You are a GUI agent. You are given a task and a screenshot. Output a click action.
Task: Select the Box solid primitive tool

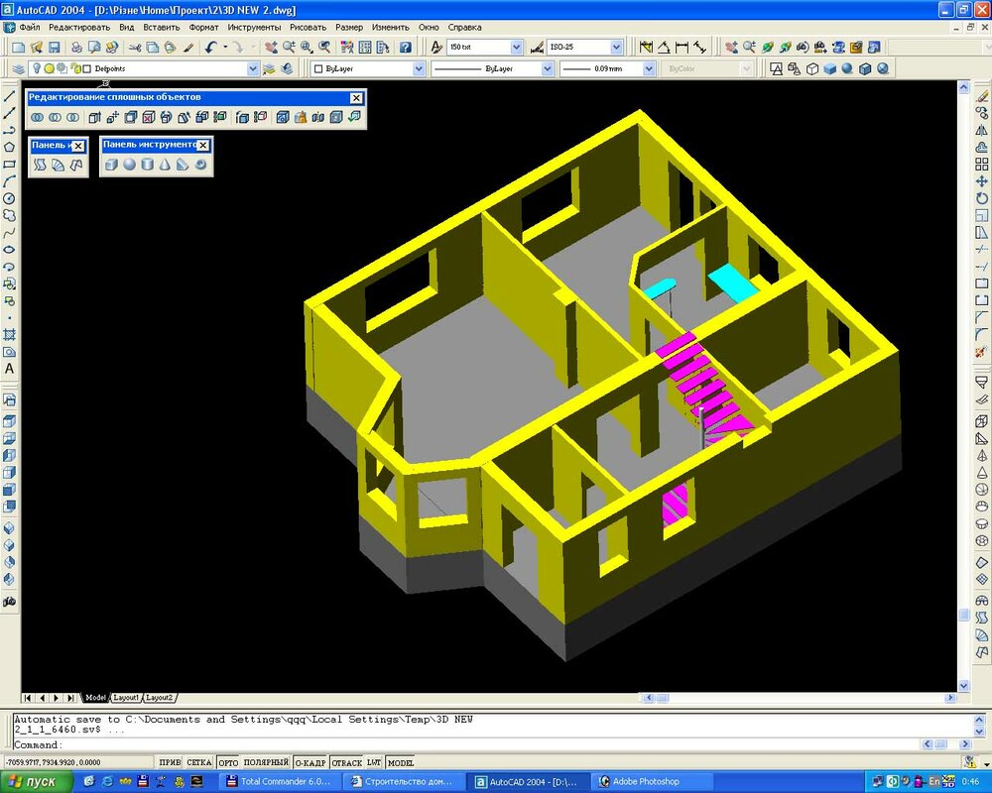[111, 165]
